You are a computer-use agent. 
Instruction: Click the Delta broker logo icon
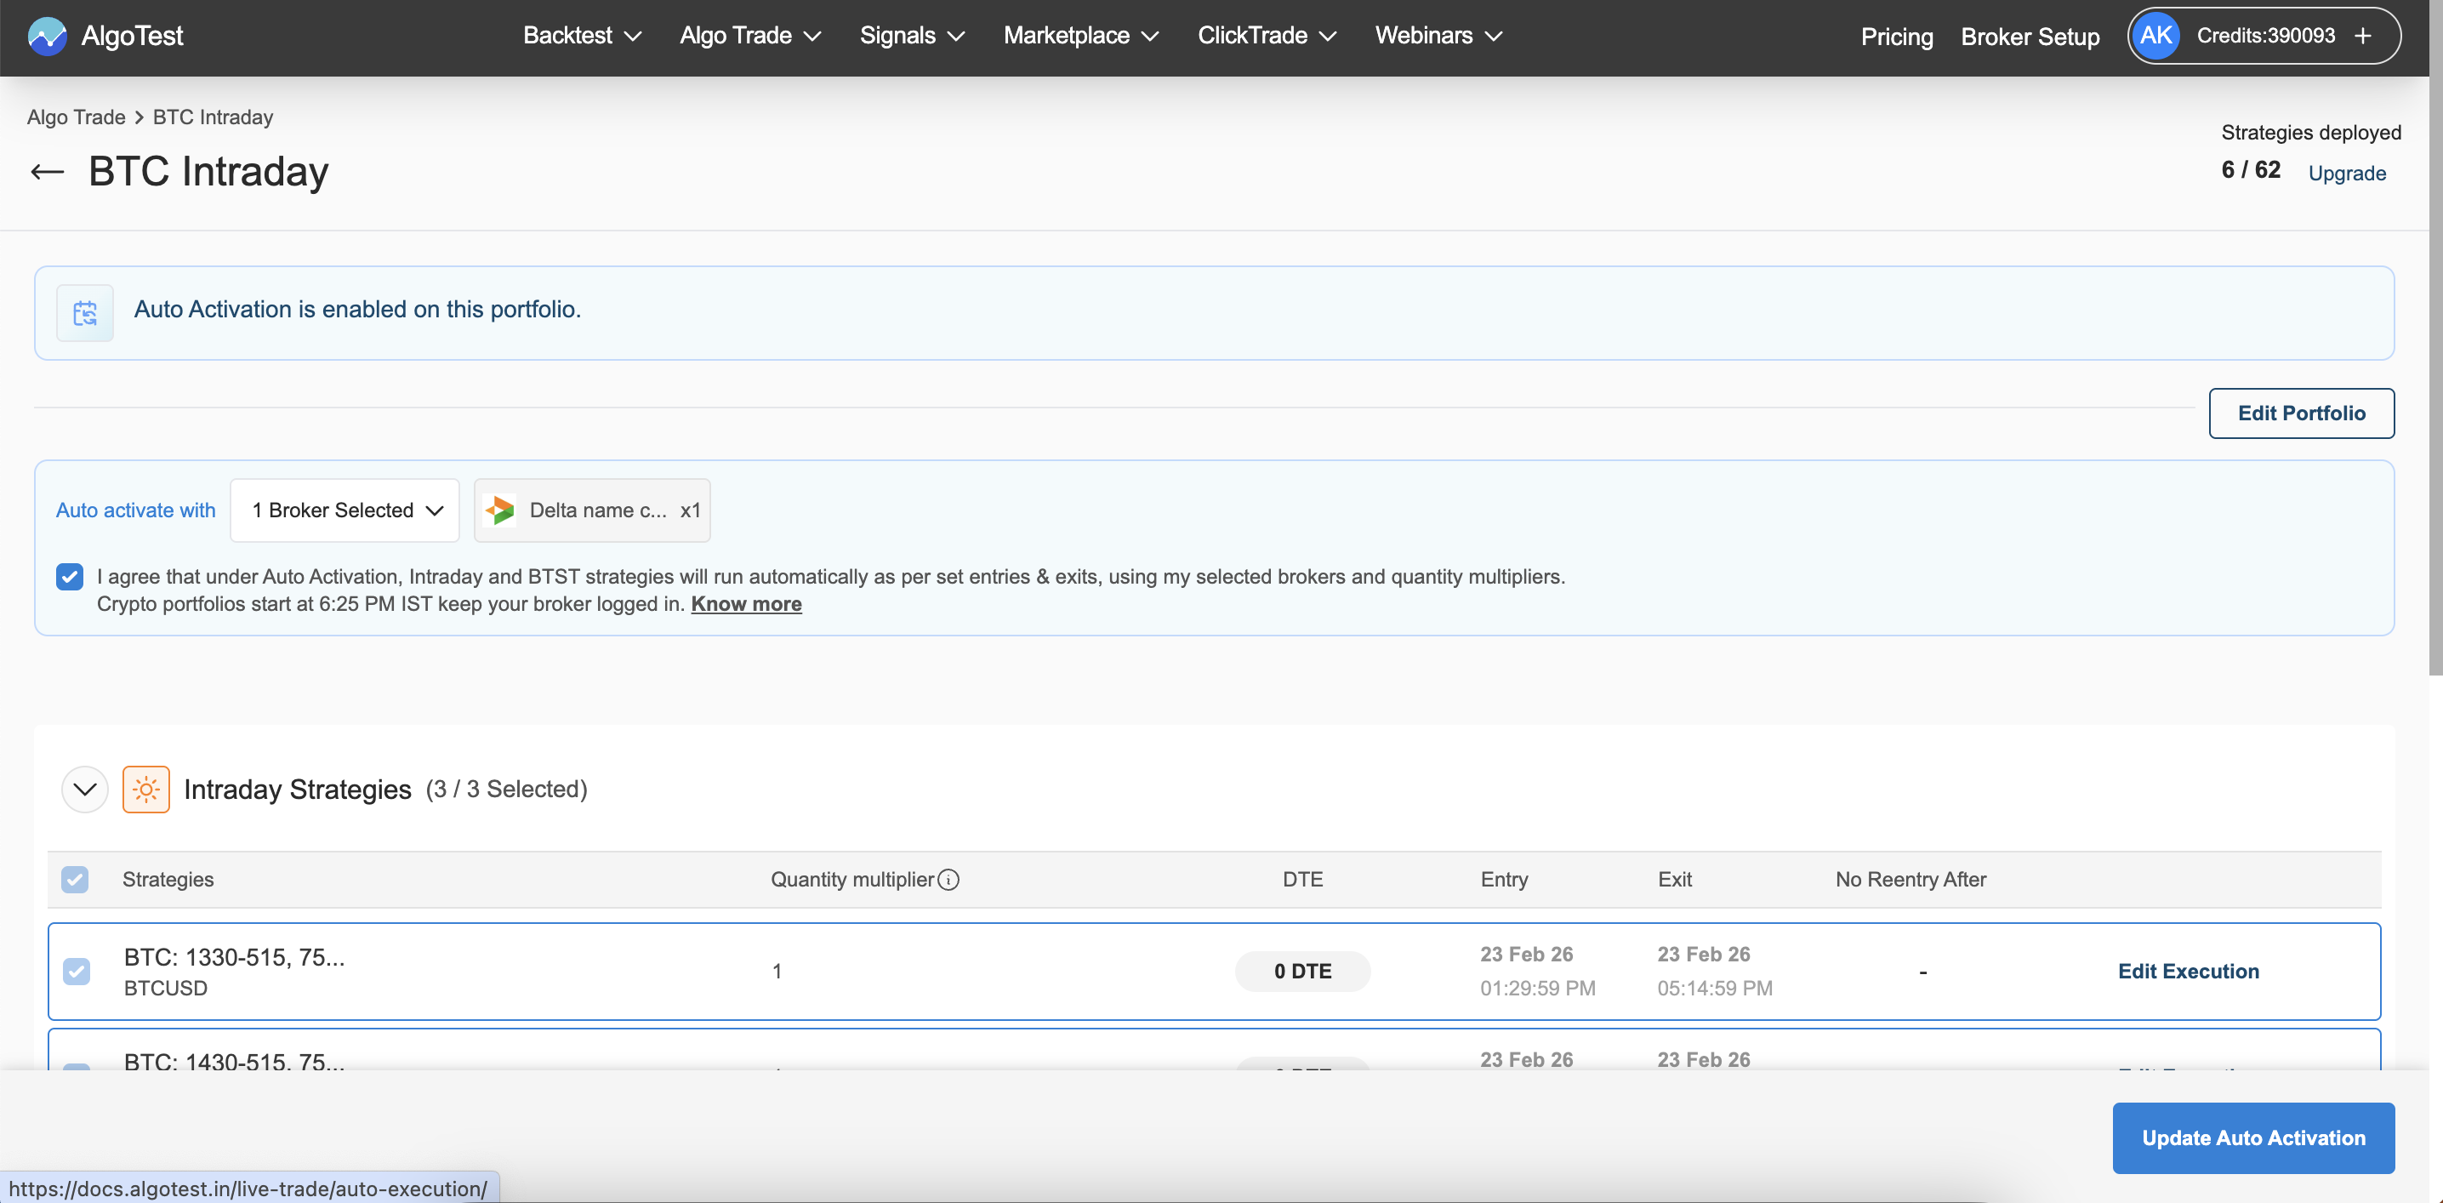tap(500, 510)
